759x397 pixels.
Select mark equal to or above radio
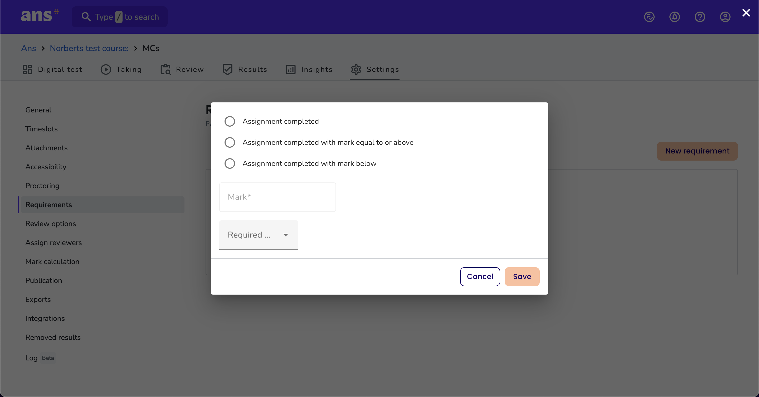point(230,142)
